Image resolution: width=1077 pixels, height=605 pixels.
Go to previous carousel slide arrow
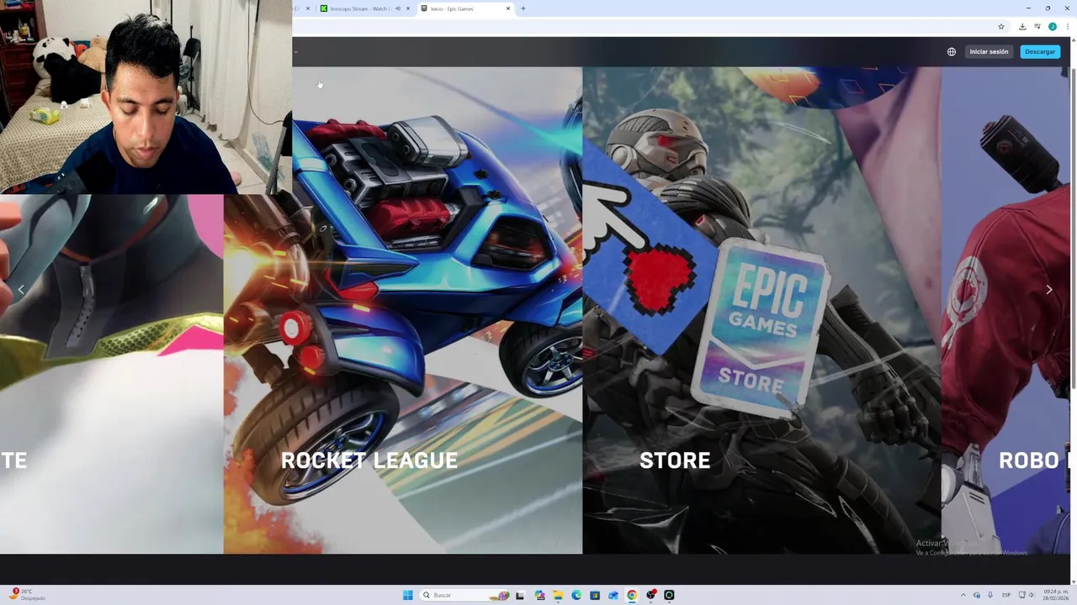coord(21,290)
